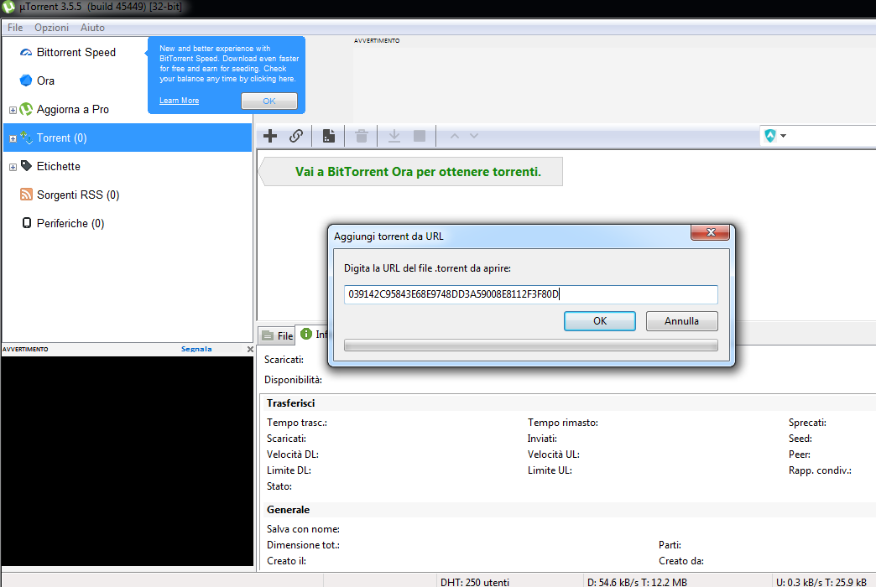Click the black advertisement area in sidebar
Viewport: 876px width, 587px height.
point(128,461)
